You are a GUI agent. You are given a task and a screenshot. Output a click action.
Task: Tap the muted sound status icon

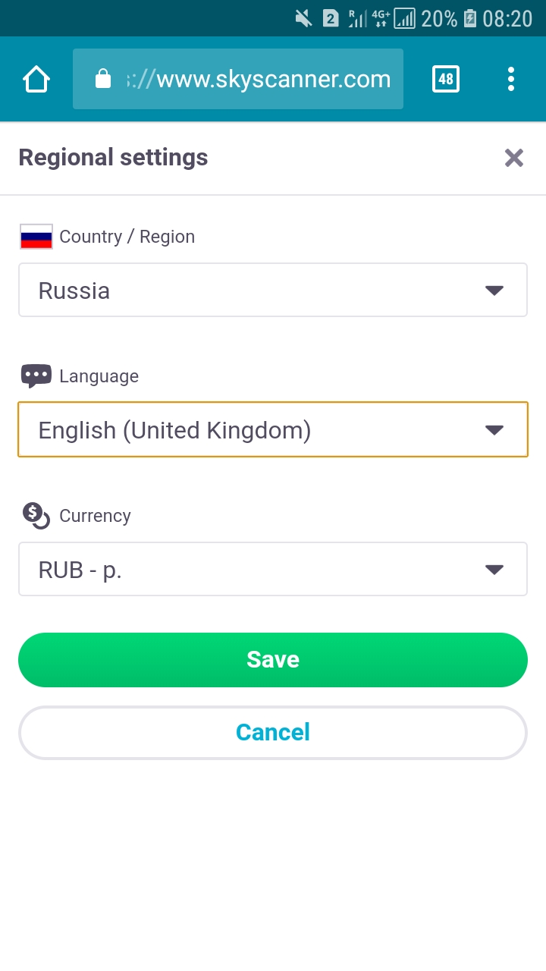coord(303,18)
